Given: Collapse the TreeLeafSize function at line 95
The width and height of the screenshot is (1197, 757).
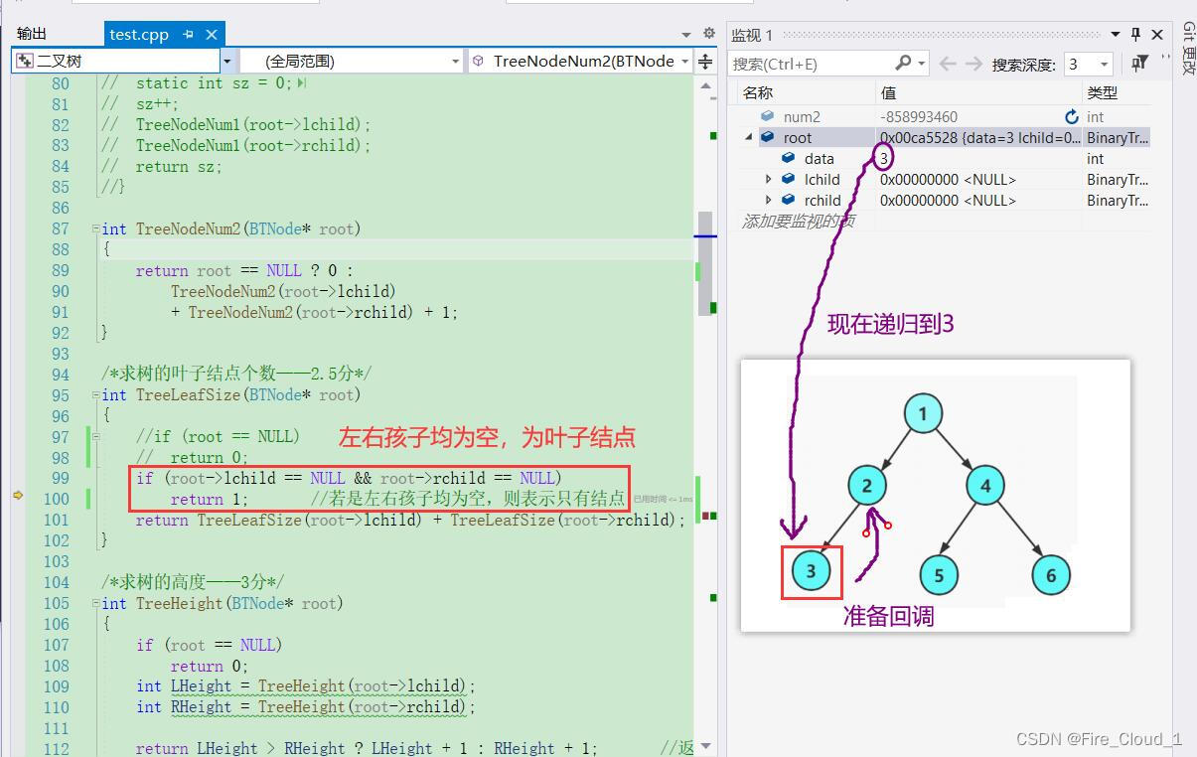Looking at the screenshot, I should click(x=94, y=395).
